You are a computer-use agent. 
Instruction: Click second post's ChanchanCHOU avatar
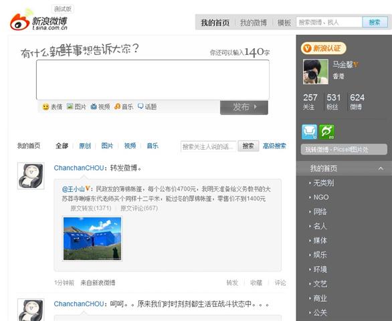click(x=31, y=310)
